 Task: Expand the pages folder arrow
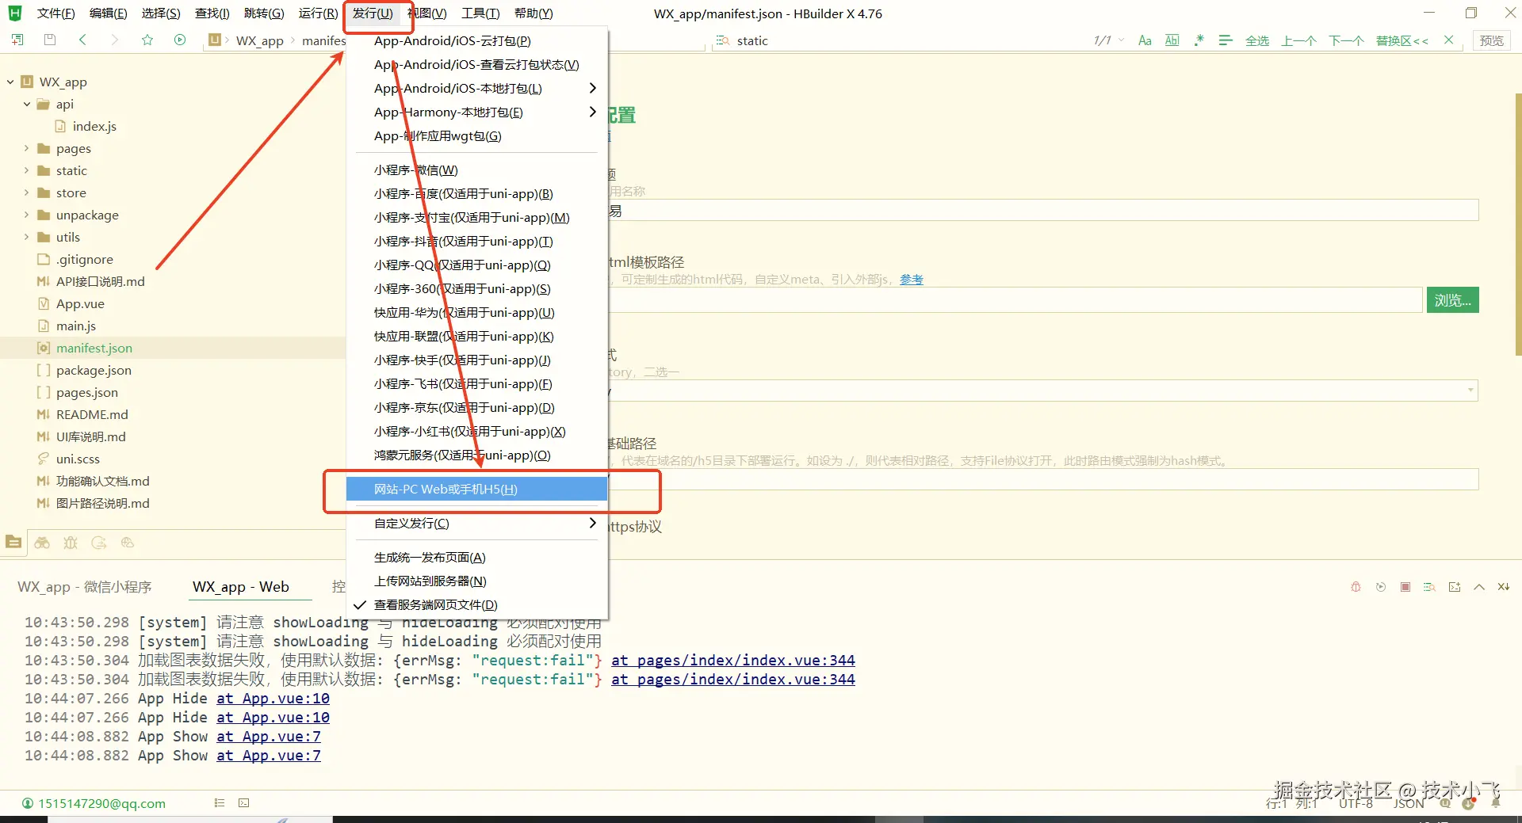pyautogui.click(x=27, y=148)
